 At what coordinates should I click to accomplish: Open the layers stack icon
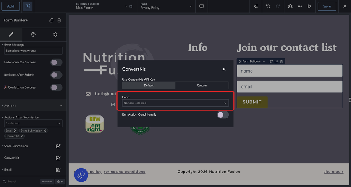(290, 6)
